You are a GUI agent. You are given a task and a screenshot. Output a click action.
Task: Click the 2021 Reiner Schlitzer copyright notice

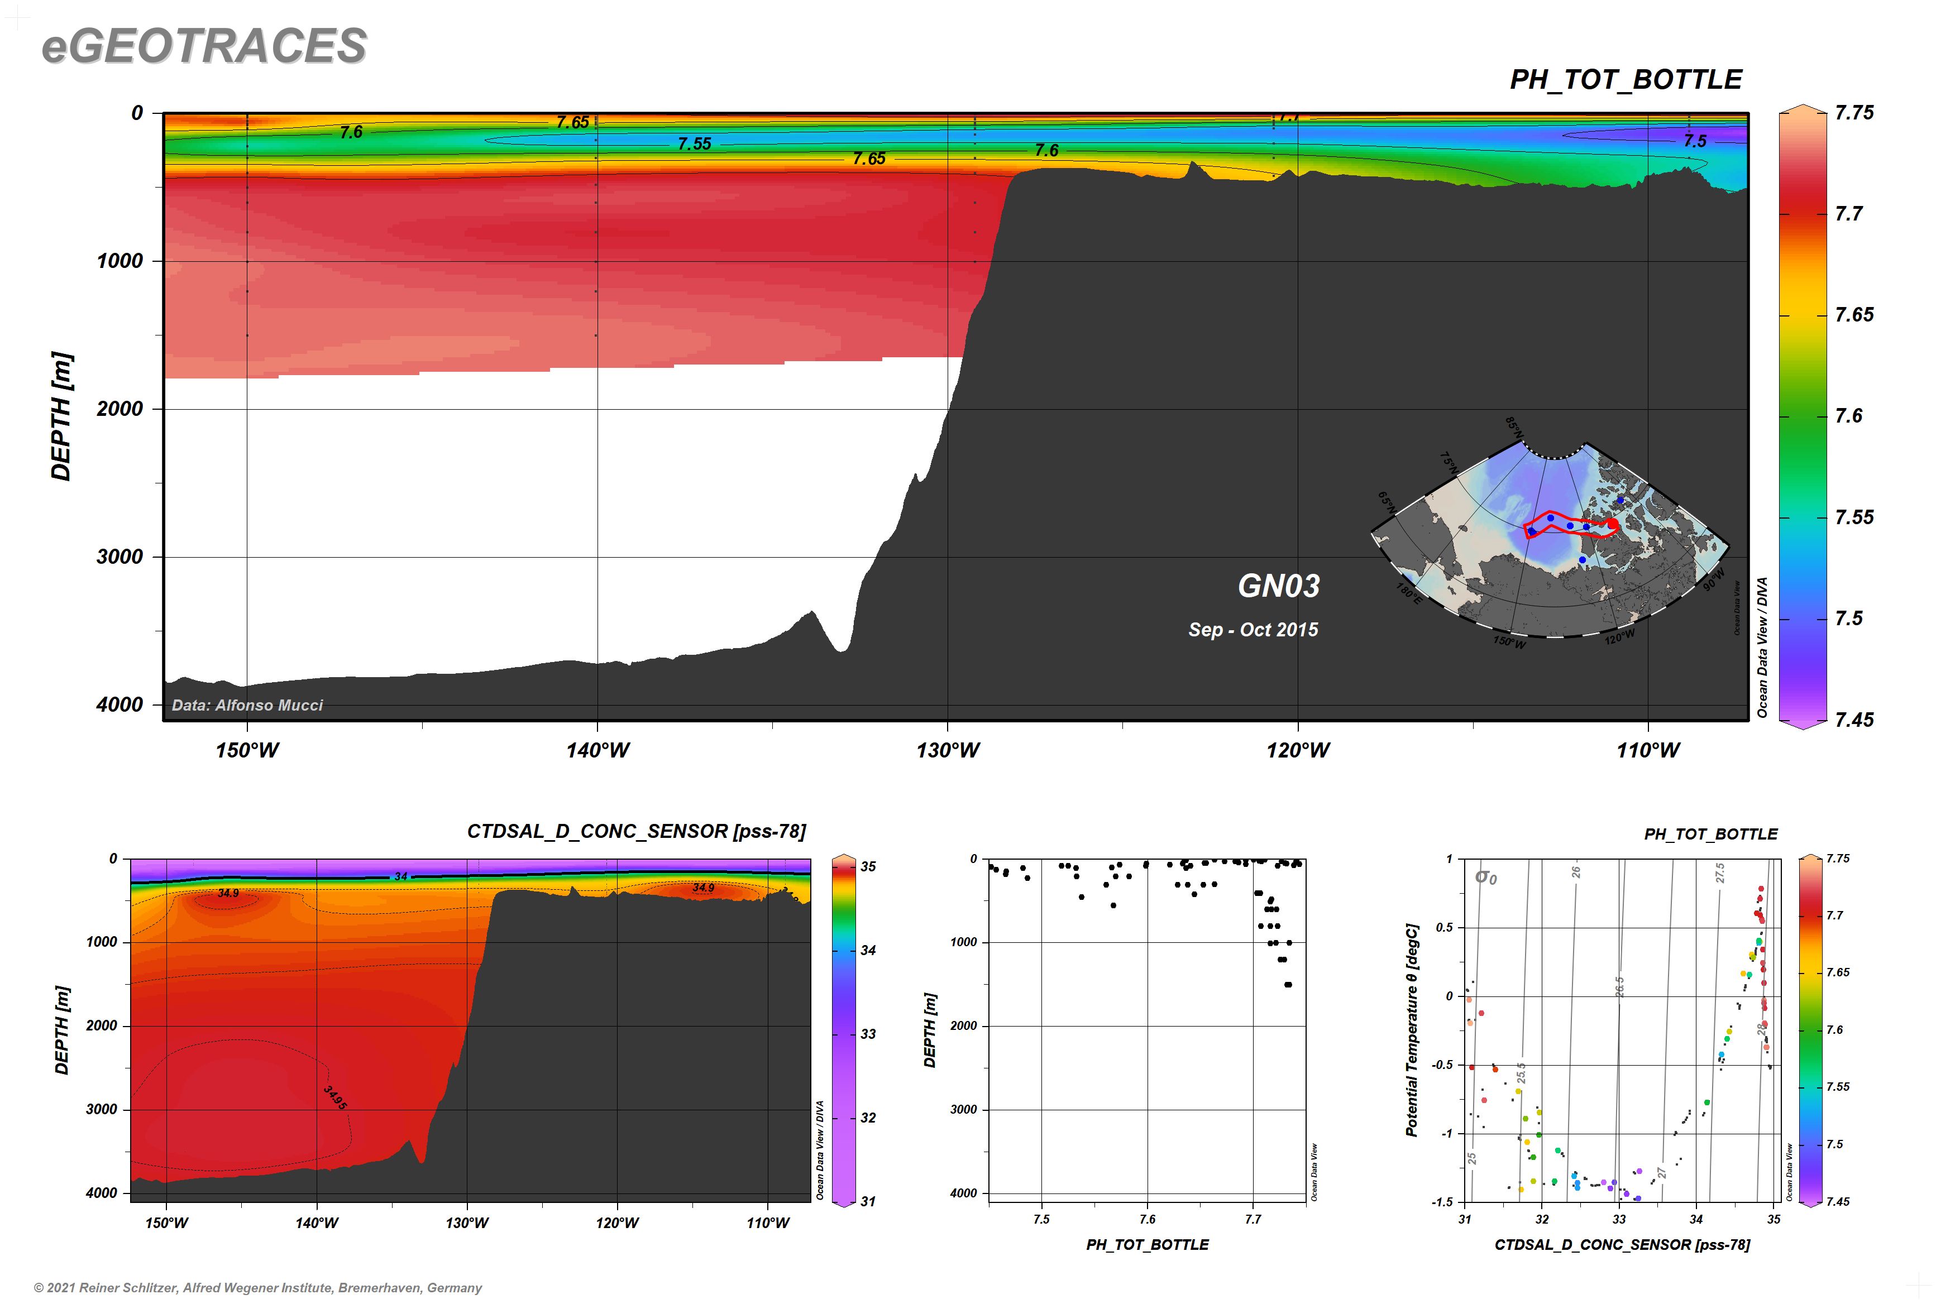[x=258, y=1288]
